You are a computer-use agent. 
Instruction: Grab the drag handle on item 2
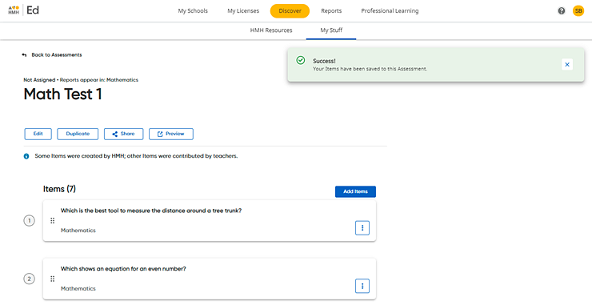53,279
